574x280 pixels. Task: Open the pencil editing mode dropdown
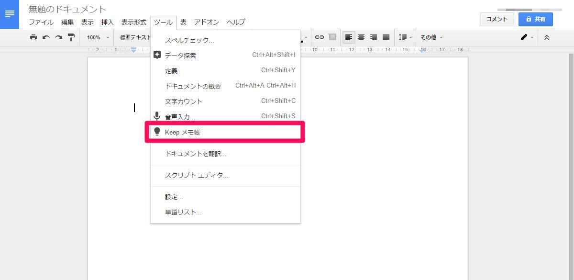tap(527, 37)
